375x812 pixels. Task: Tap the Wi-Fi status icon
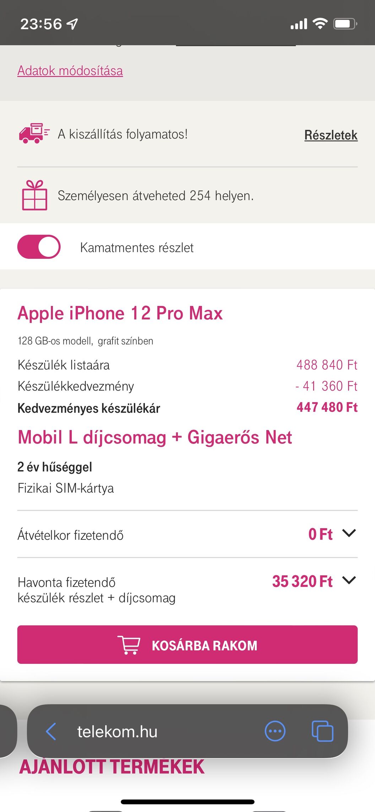tap(320, 23)
